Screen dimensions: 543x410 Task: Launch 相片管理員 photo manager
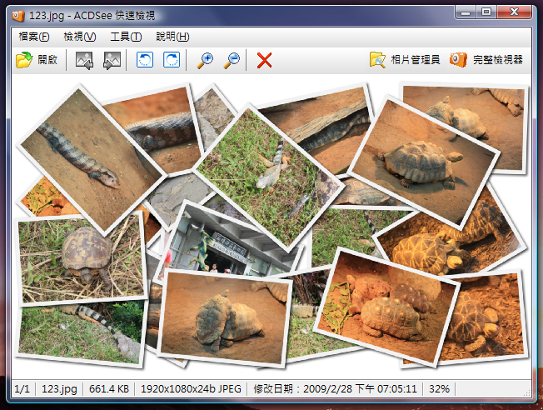[405, 60]
